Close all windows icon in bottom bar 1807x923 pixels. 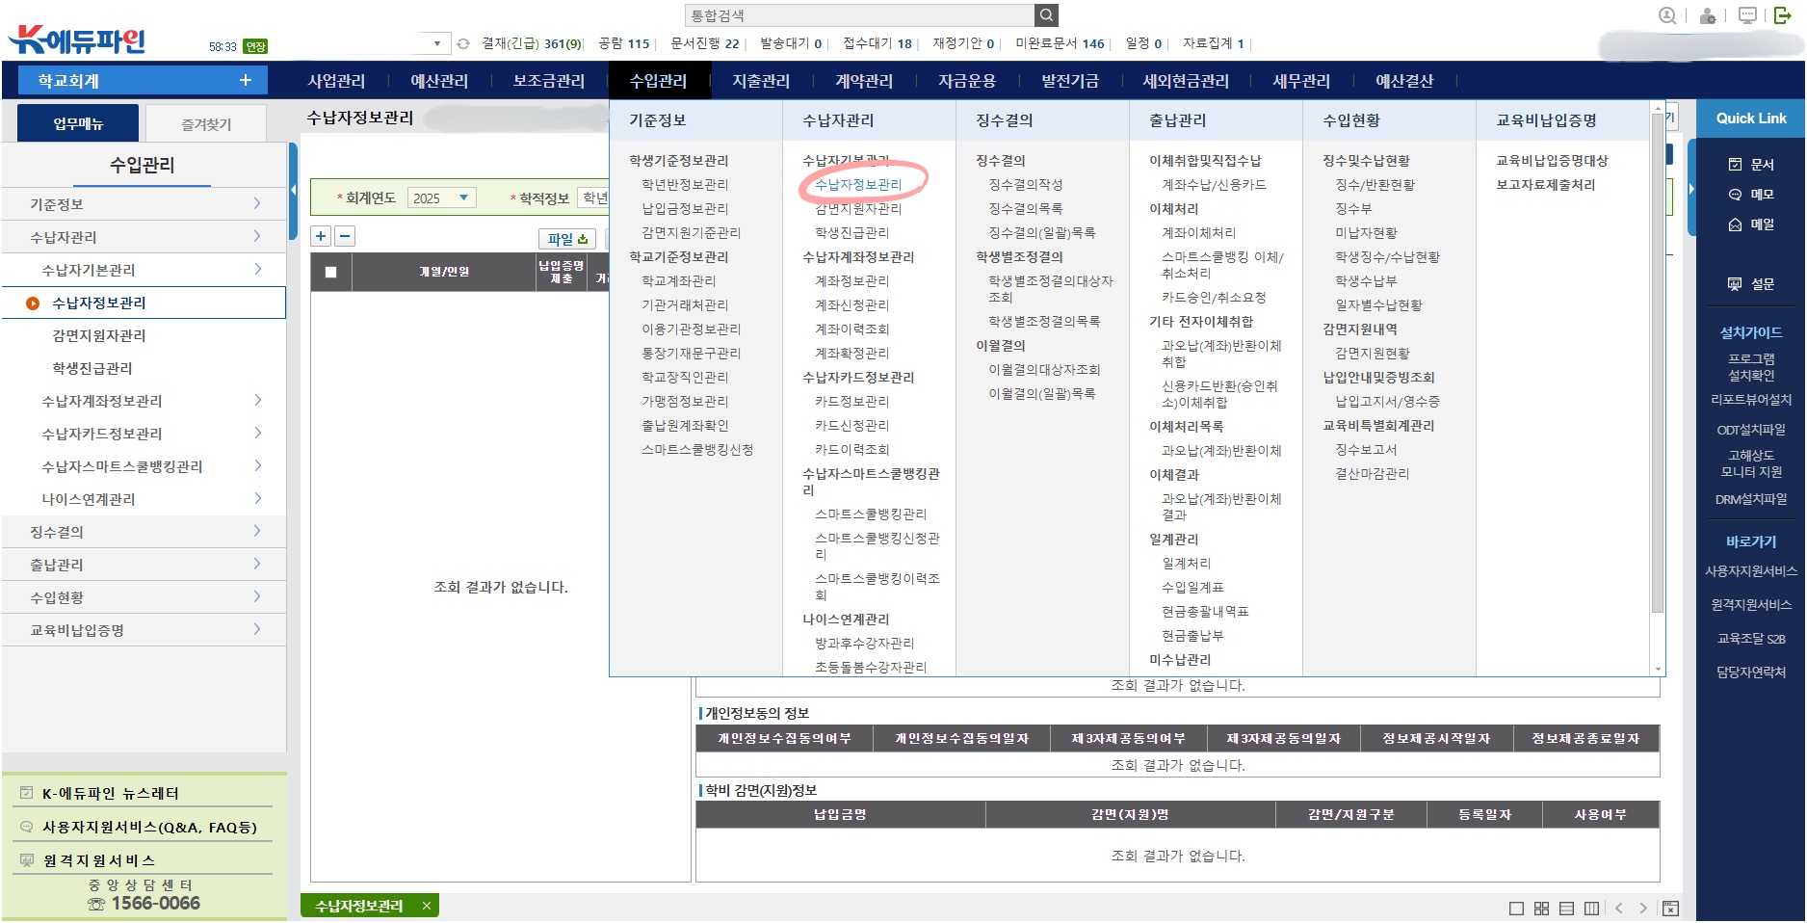click(1670, 908)
